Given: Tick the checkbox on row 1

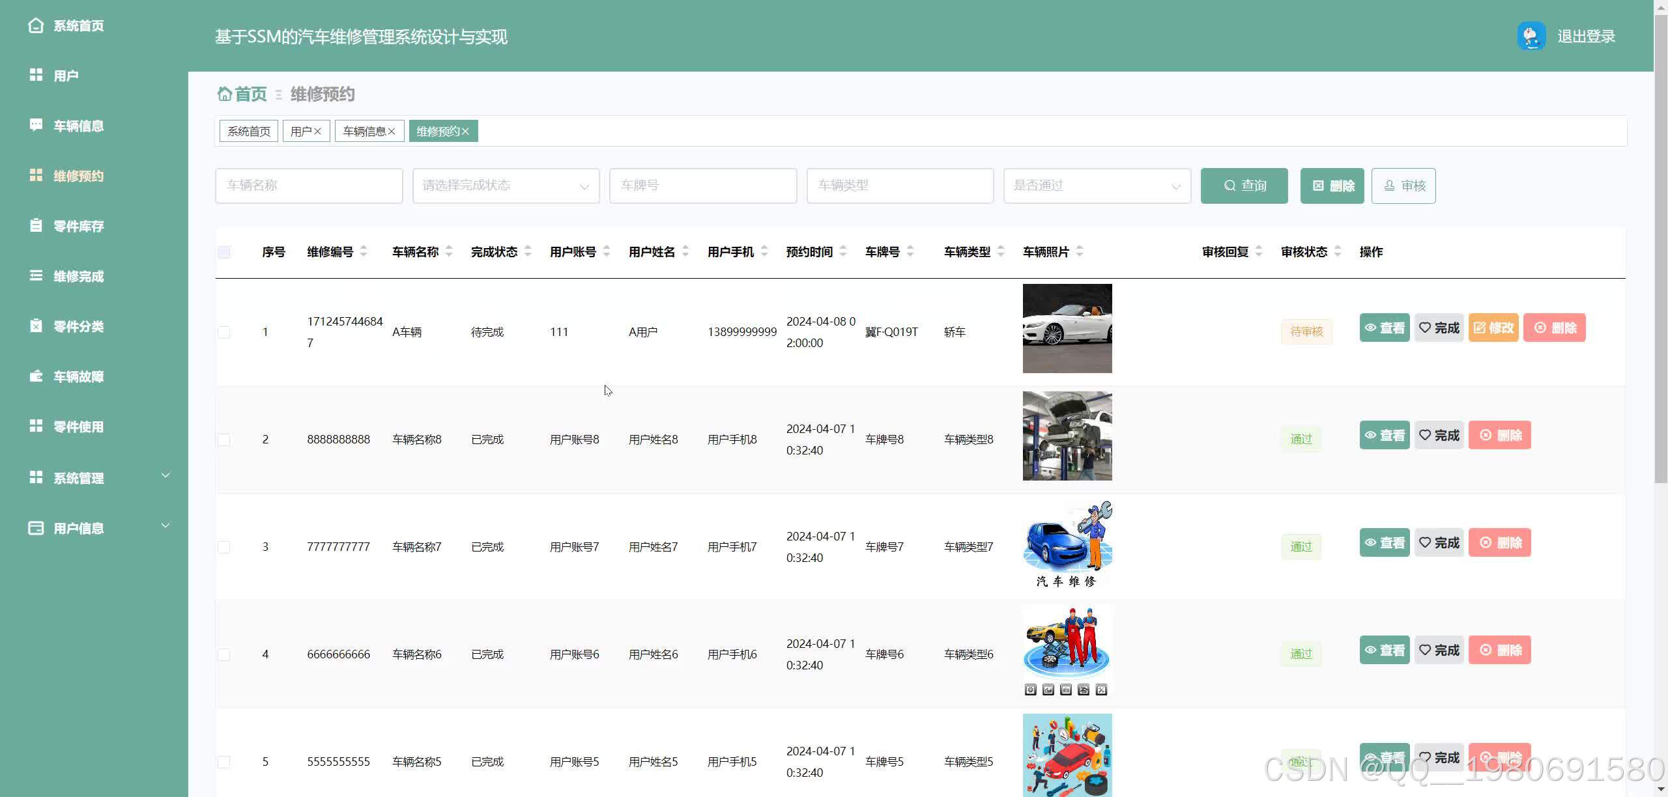Looking at the screenshot, I should point(224,331).
